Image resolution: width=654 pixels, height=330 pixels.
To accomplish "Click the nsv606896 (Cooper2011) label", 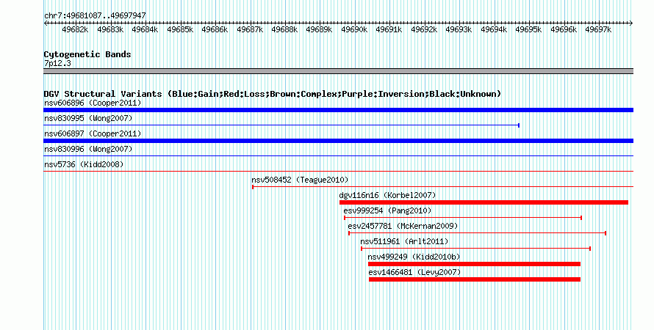I will pyautogui.click(x=93, y=103).
